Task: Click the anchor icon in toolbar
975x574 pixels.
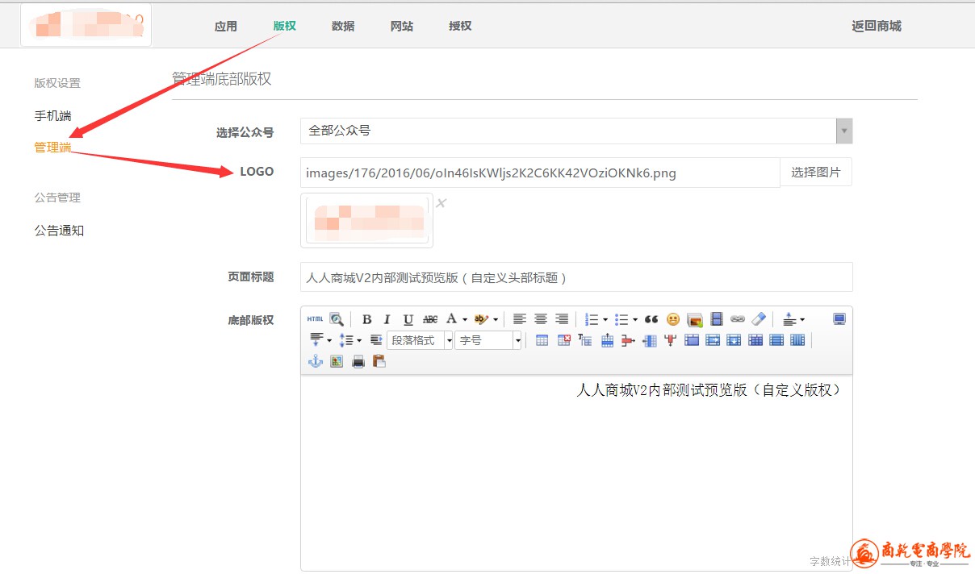Action: tap(316, 361)
